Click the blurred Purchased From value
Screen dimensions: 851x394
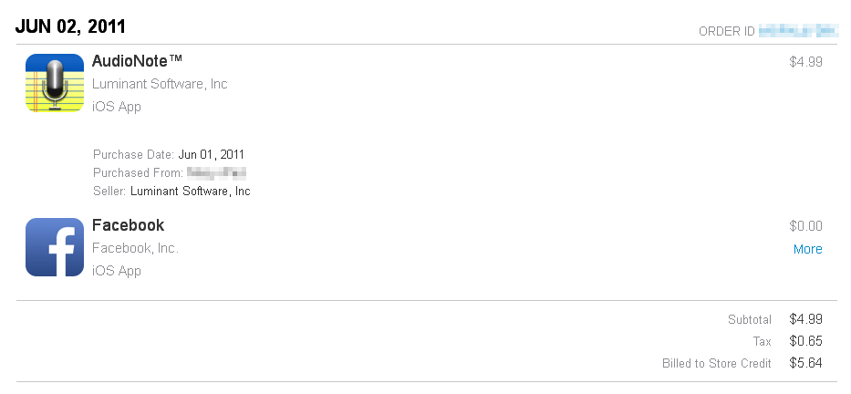[217, 172]
